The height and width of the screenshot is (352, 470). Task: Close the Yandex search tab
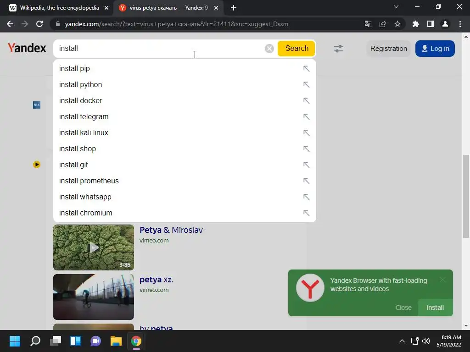point(216,8)
